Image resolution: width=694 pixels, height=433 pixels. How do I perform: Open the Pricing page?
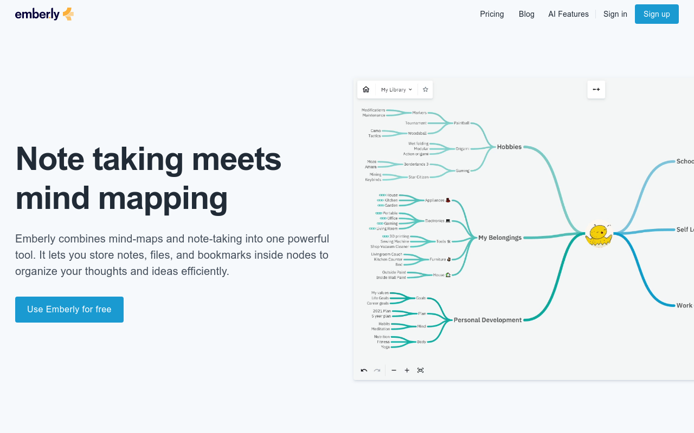(x=492, y=14)
